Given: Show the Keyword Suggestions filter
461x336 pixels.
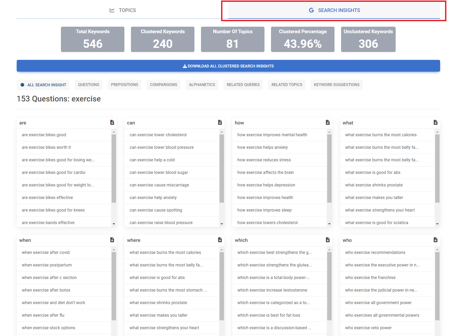Looking at the screenshot, I should pyautogui.click(x=337, y=85).
